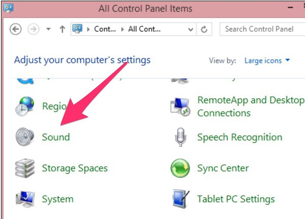Open the Speech Recognition microphone icon

(180, 137)
